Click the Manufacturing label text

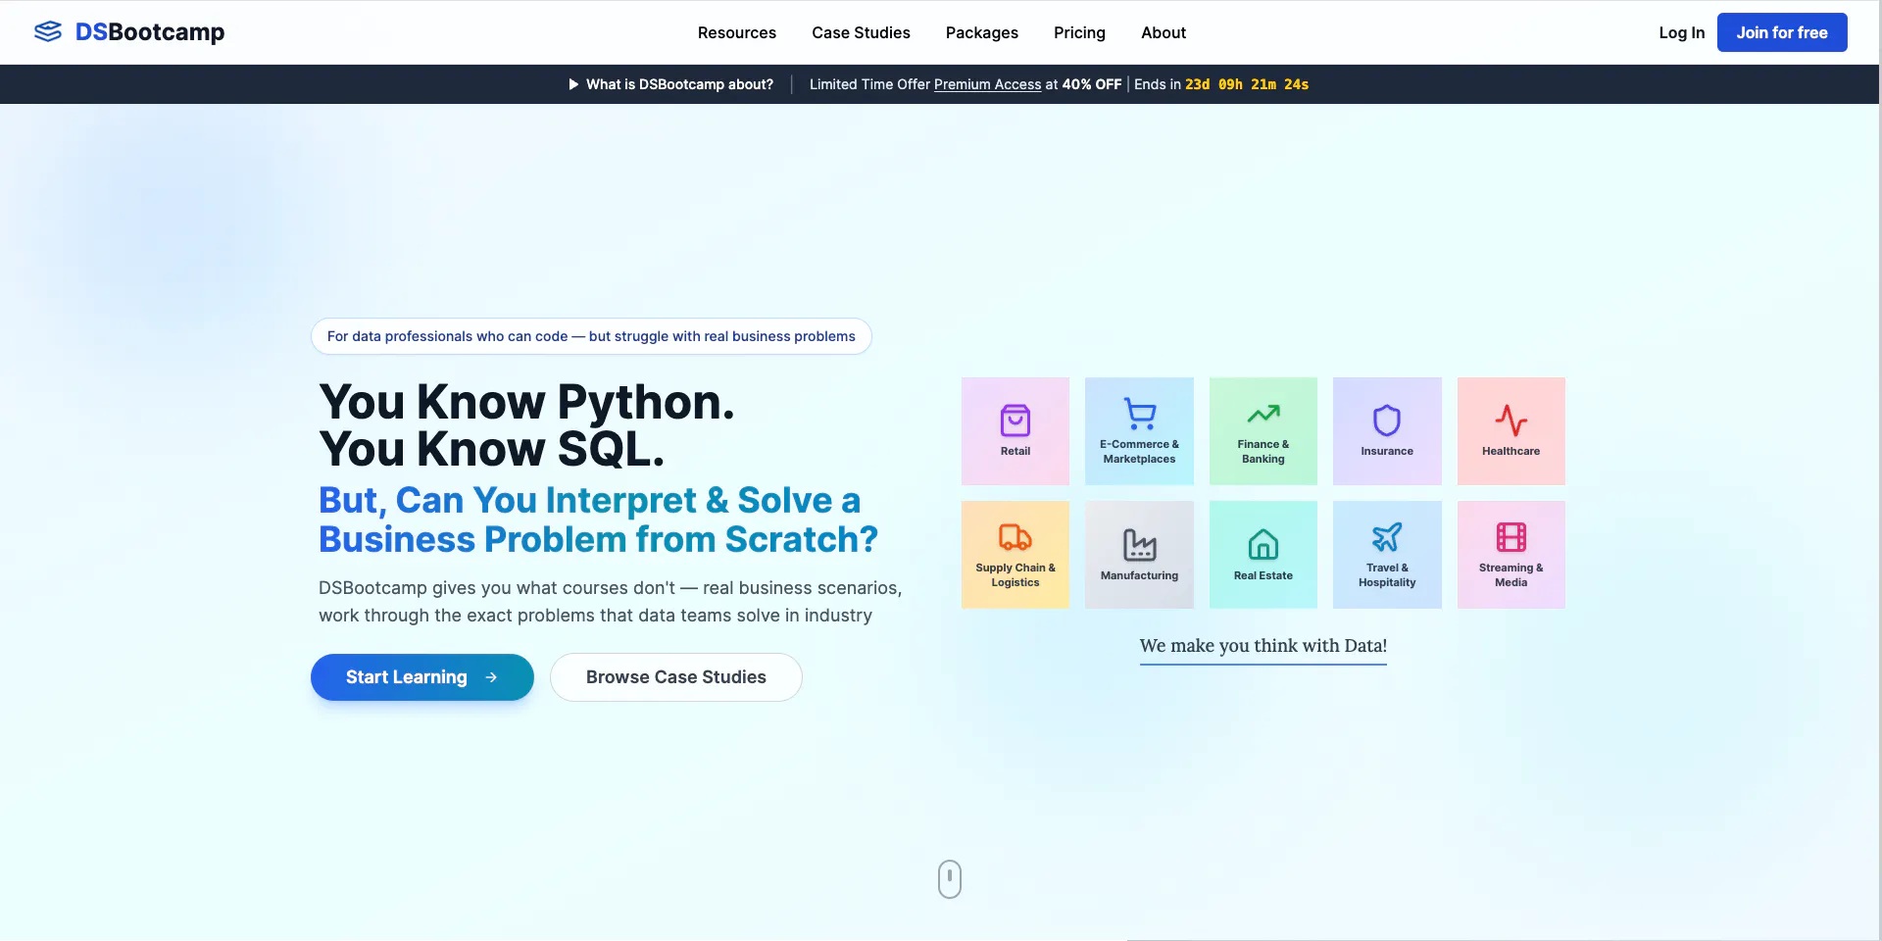coord(1140,576)
